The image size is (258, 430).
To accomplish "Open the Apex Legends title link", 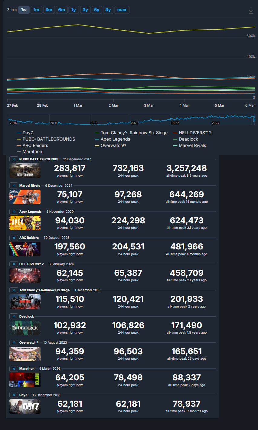I will (x=30, y=212).
